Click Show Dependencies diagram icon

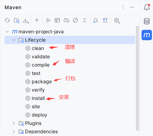click(x=105, y=20)
